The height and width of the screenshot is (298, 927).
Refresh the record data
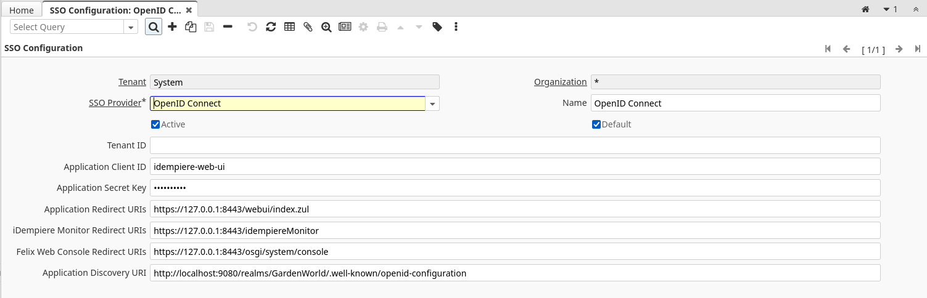click(271, 27)
